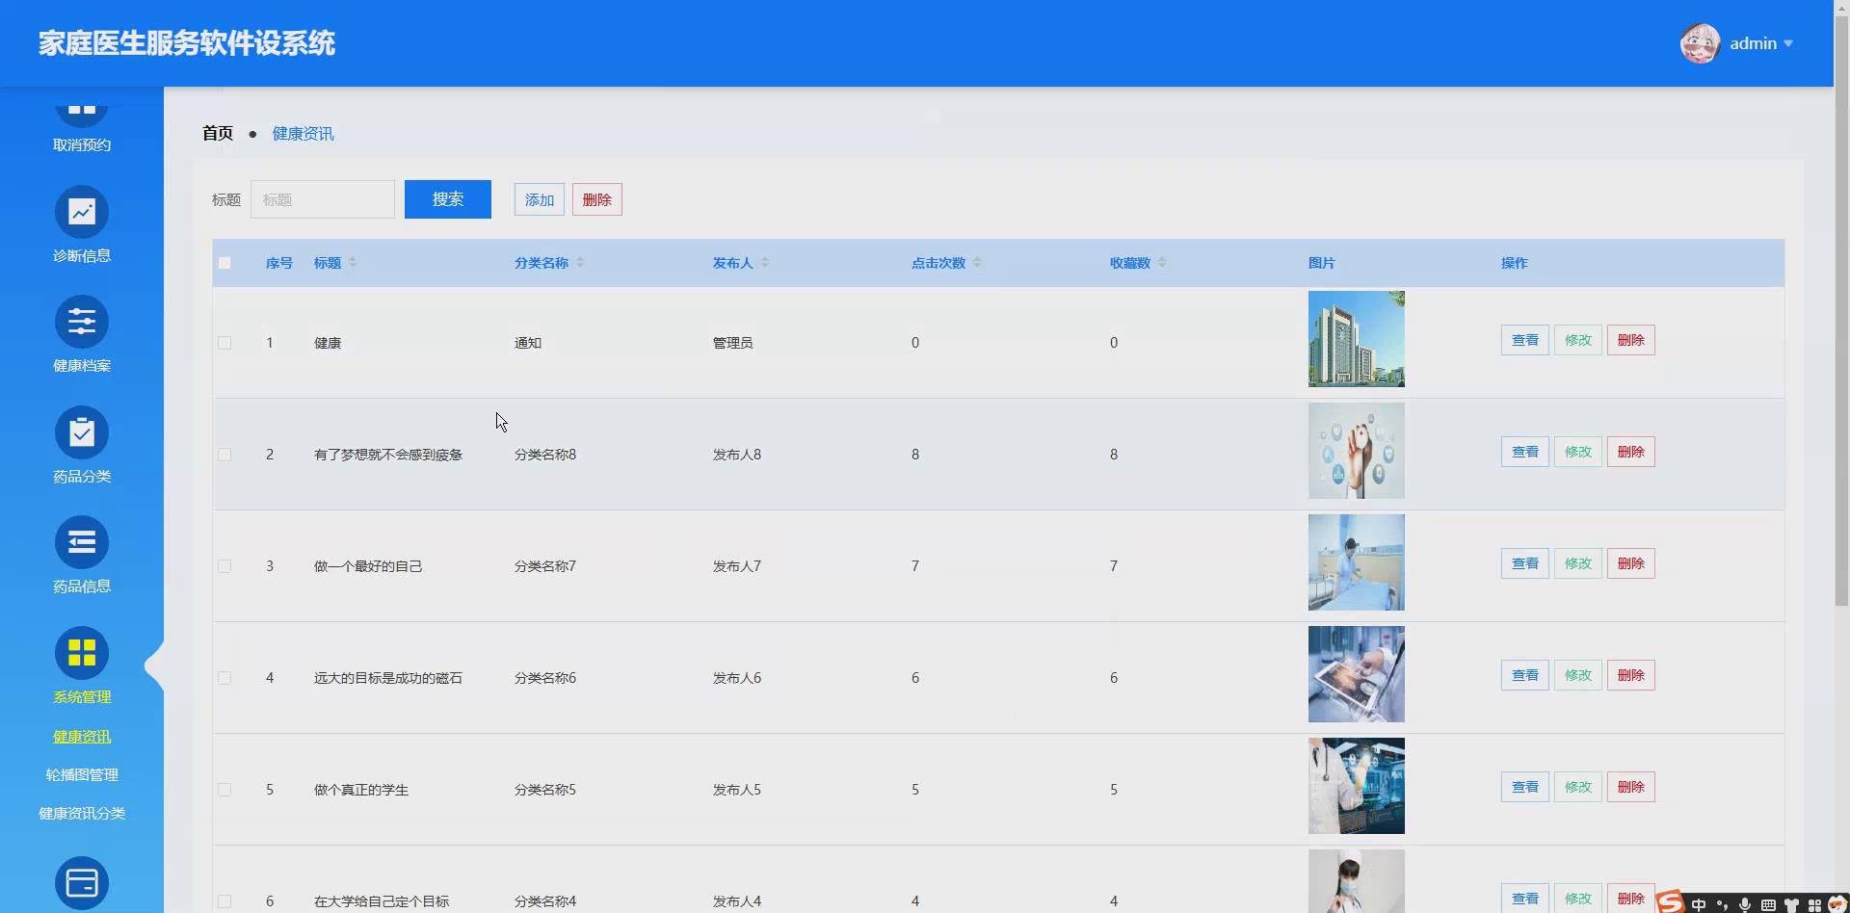Open 轮播图管理 submenu item
This screenshot has width=1850, height=913.
point(82,774)
